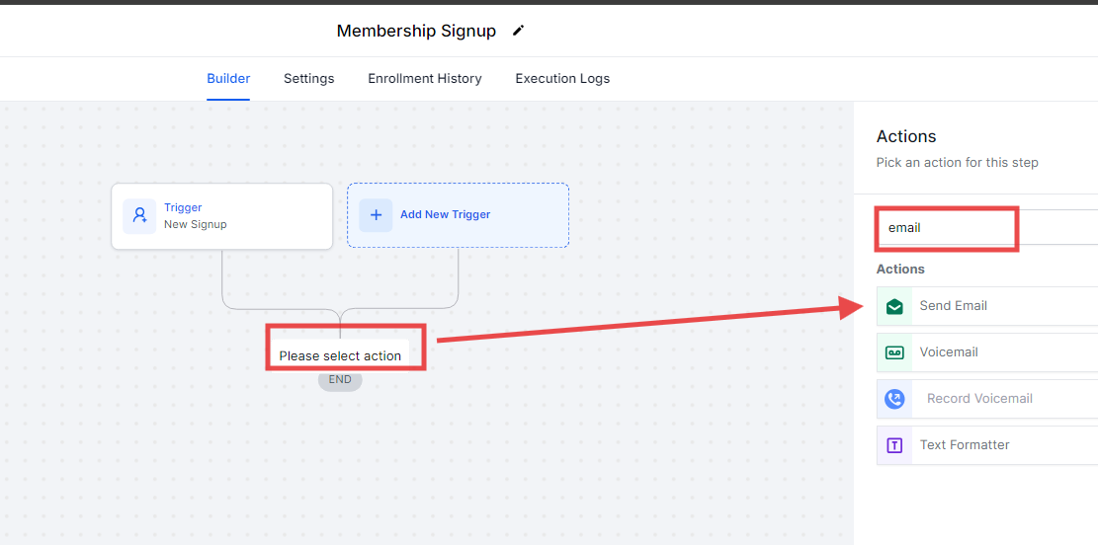The image size is (1098, 545).
Task: Choose the Send Email action label
Action: (x=953, y=306)
